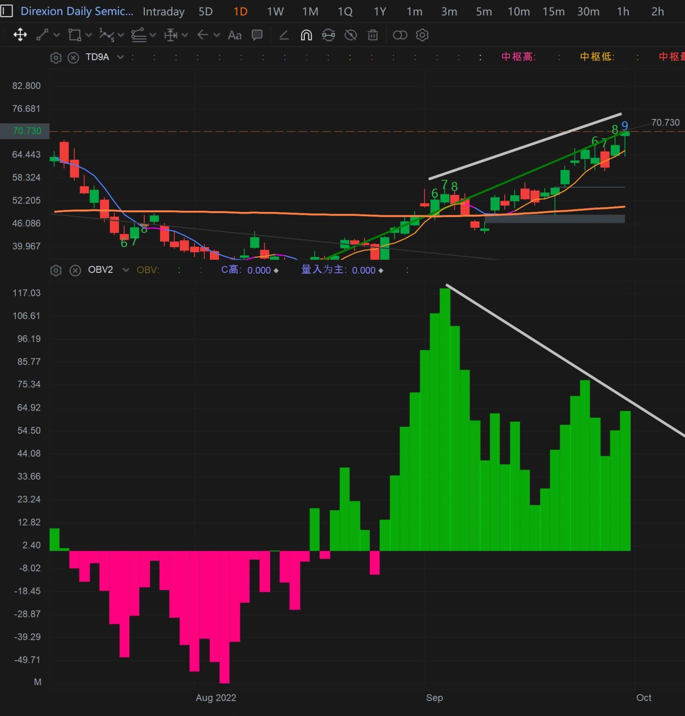Screen dimensions: 685x716
Task: Select the arrow annotation tool
Action: point(203,35)
